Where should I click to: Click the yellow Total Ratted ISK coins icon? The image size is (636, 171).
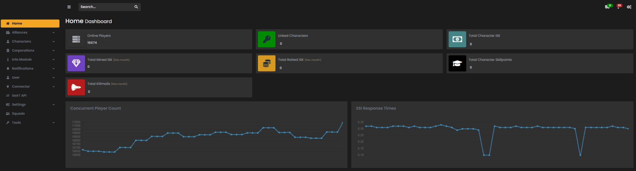pyautogui.click(x=266, y=63)
